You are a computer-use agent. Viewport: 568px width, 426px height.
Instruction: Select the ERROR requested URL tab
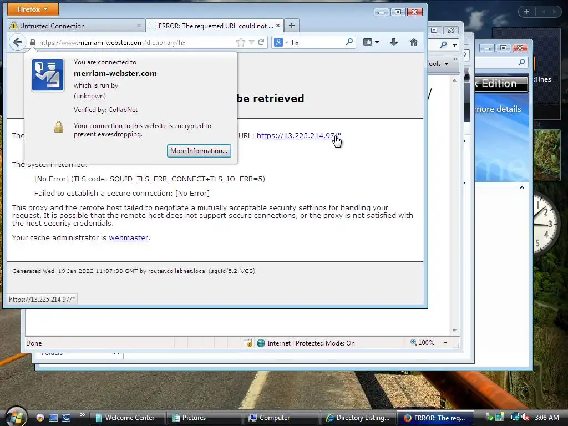click(215, 26)
